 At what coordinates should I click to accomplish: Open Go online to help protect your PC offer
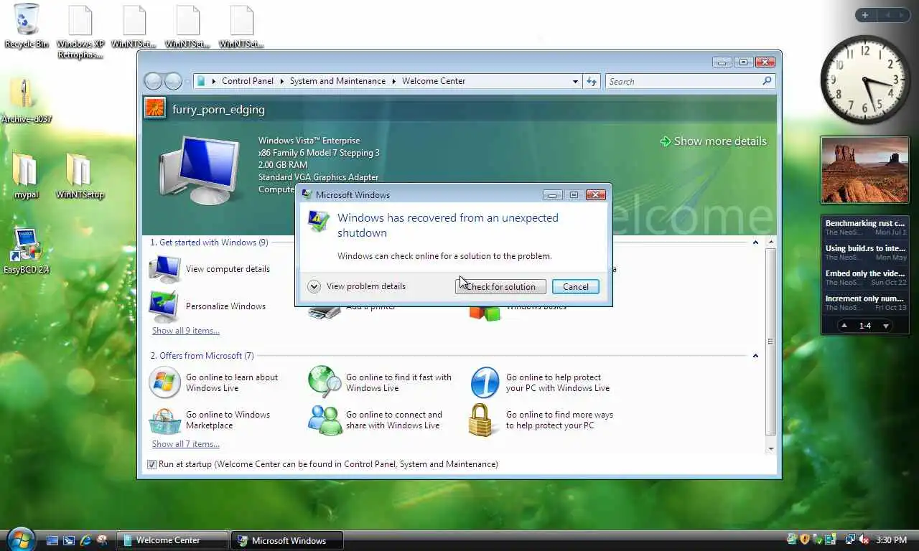click(x=540, y=382)
